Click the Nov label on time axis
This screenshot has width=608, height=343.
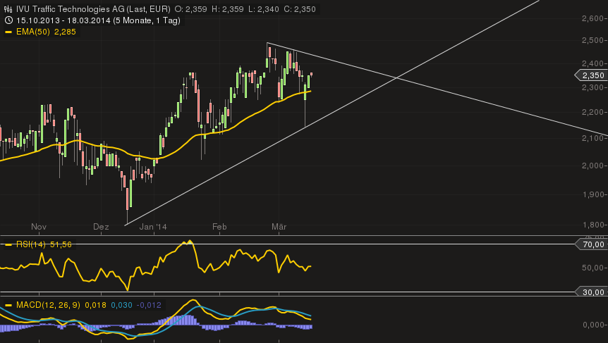(x=39, y=227)
